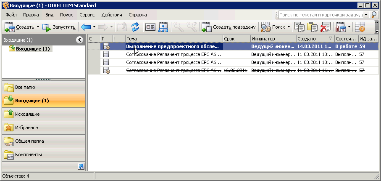Click the Создать toolbar button

coord(19,27)
